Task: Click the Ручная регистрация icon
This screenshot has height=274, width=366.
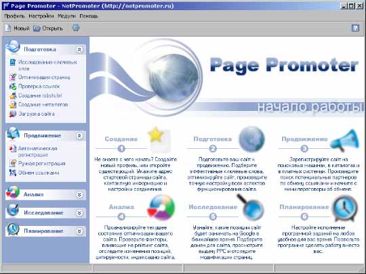Action: click(13, 163)
